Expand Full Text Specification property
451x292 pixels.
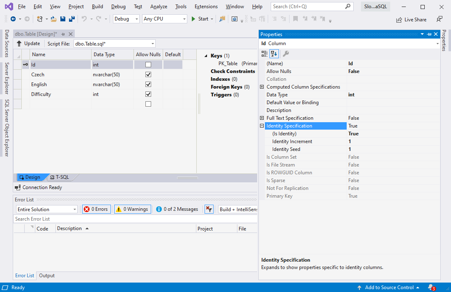262,118
